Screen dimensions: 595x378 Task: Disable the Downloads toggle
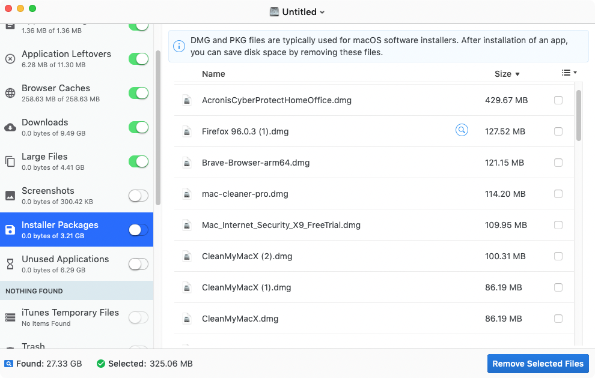138,127
